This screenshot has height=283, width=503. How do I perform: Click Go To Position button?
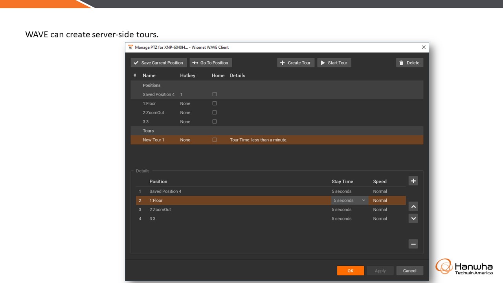211,62
